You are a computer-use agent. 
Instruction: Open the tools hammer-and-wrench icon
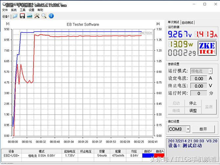[37, 16]
